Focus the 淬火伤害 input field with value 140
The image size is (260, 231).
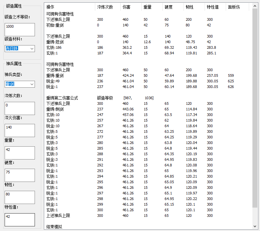[19, 130]
